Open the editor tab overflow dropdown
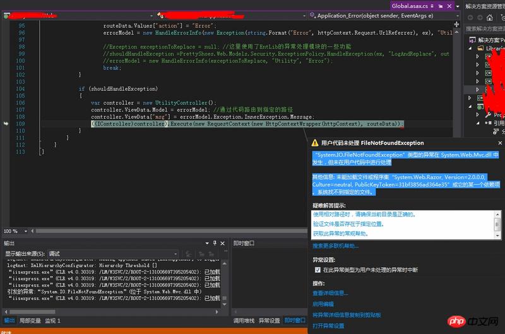Image resolution: width=505 pixels, height=334 pixels. tap(458, 6)
